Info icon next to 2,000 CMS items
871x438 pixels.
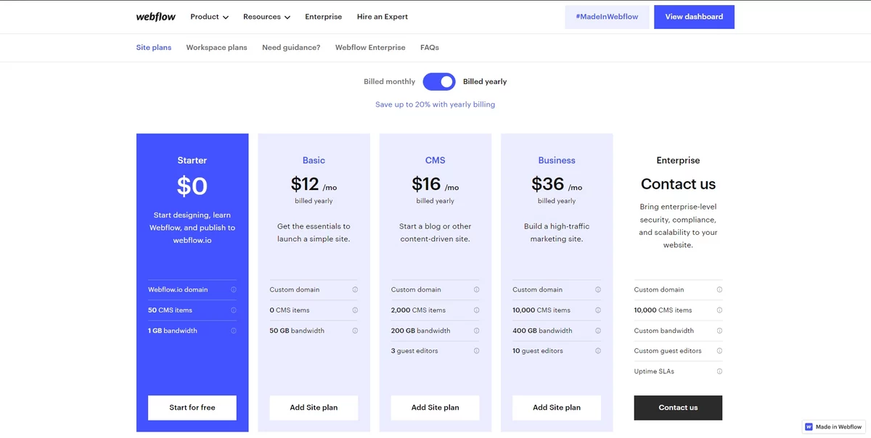pyautogui.click(x=476, y=310)
